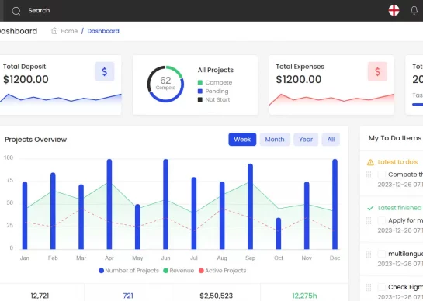Image resolution: width=423 pixels, height=301 pixels.
Task: Switch to the Year tab
Action: 306,140
